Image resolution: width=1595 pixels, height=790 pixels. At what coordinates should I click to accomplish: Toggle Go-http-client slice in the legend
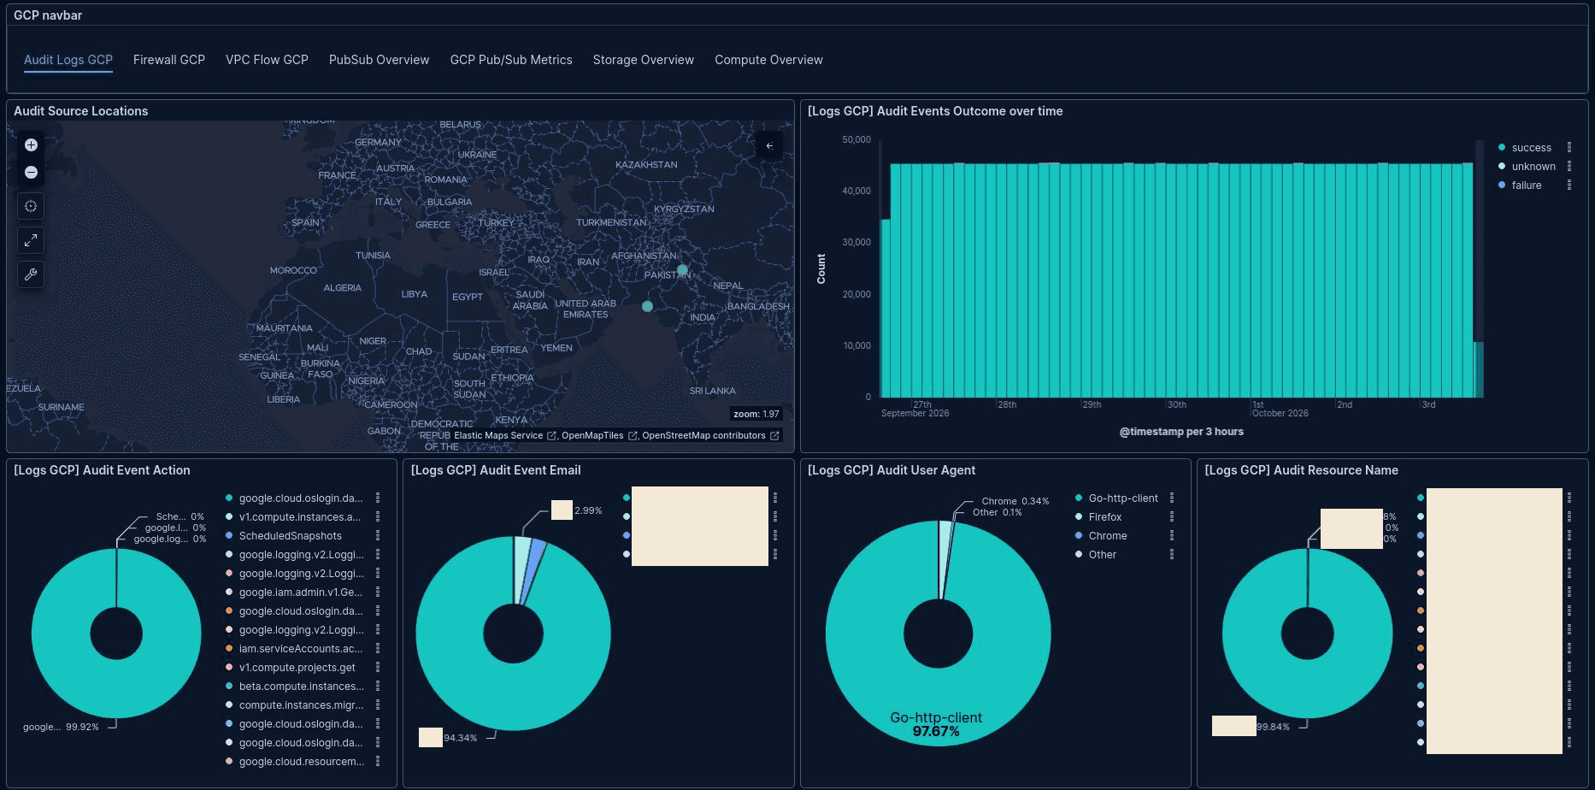point(1123,498)
